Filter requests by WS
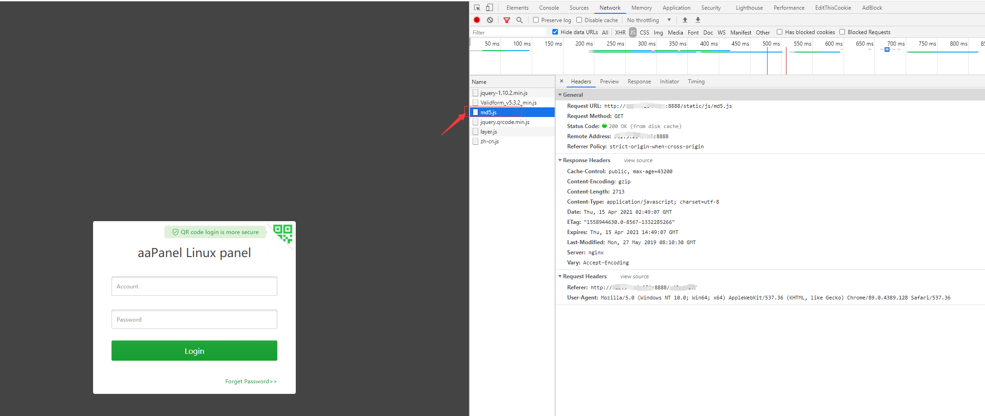 tap(721, 33)
